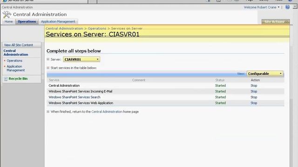Open Recycle Bin link
The image size is (298, 167).
(x=18, y=78)
